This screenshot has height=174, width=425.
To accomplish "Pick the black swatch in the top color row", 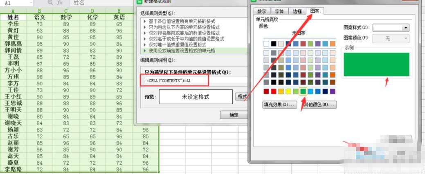I will click(x=274, y=44).
